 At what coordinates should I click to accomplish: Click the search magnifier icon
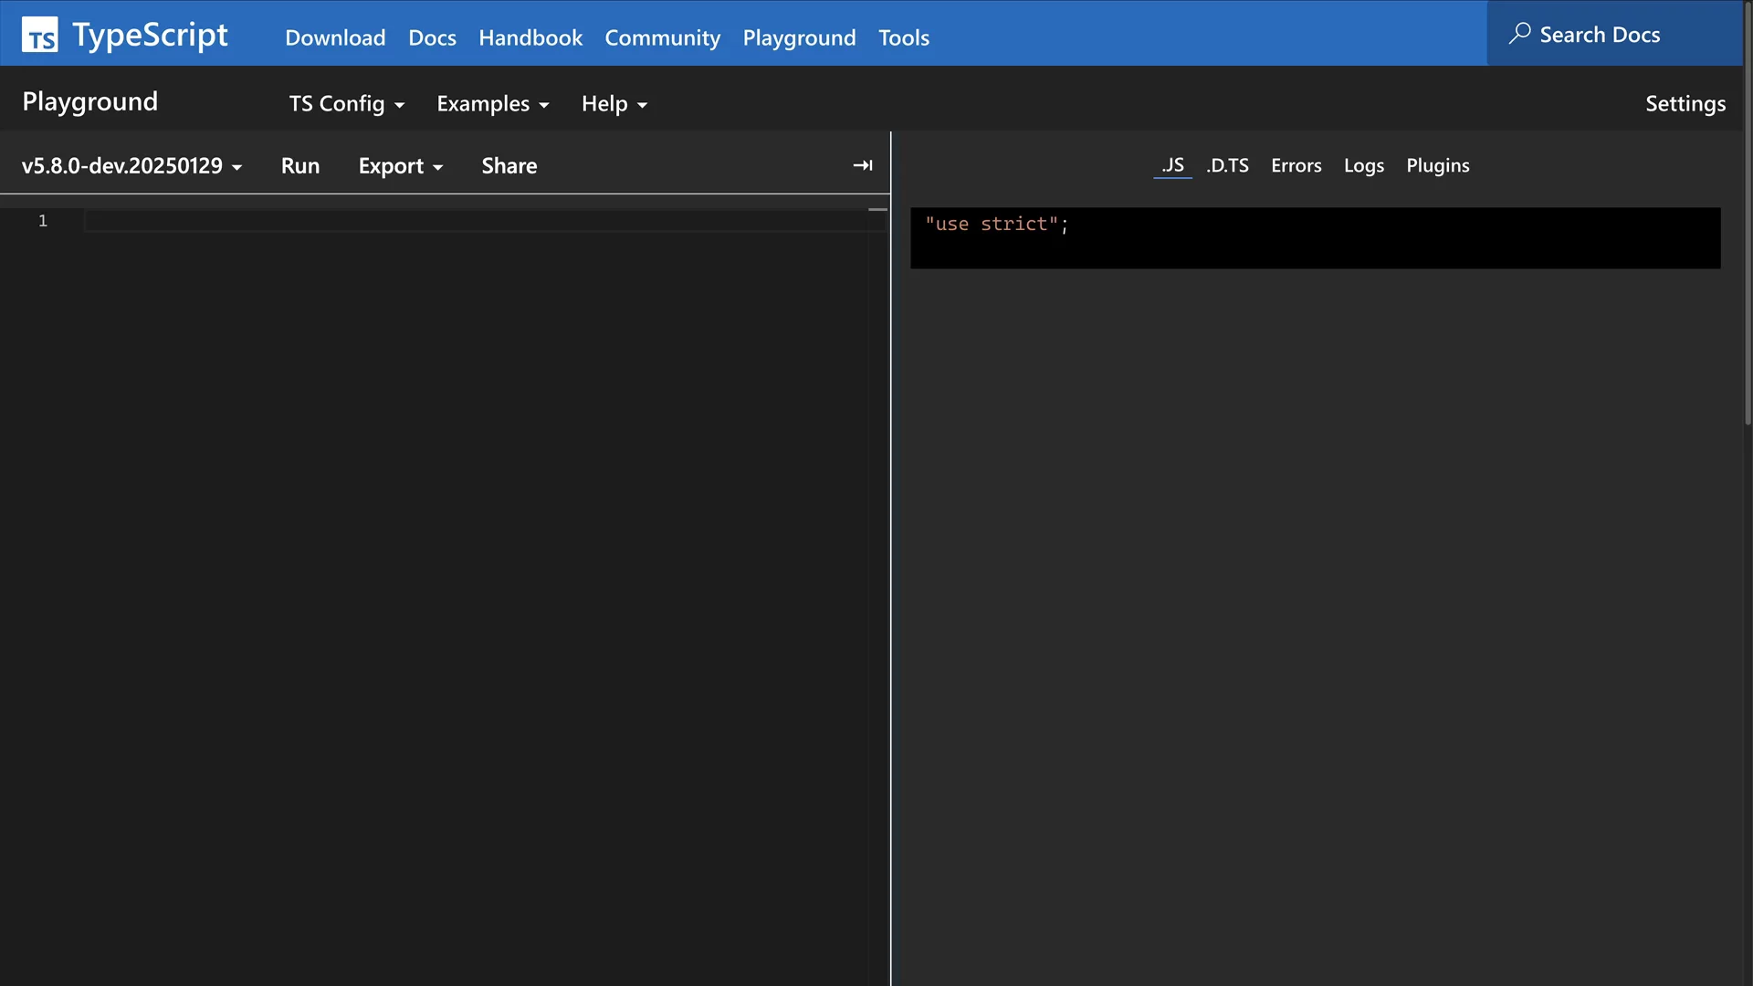pyautogui.click(x=1519, y=34)
